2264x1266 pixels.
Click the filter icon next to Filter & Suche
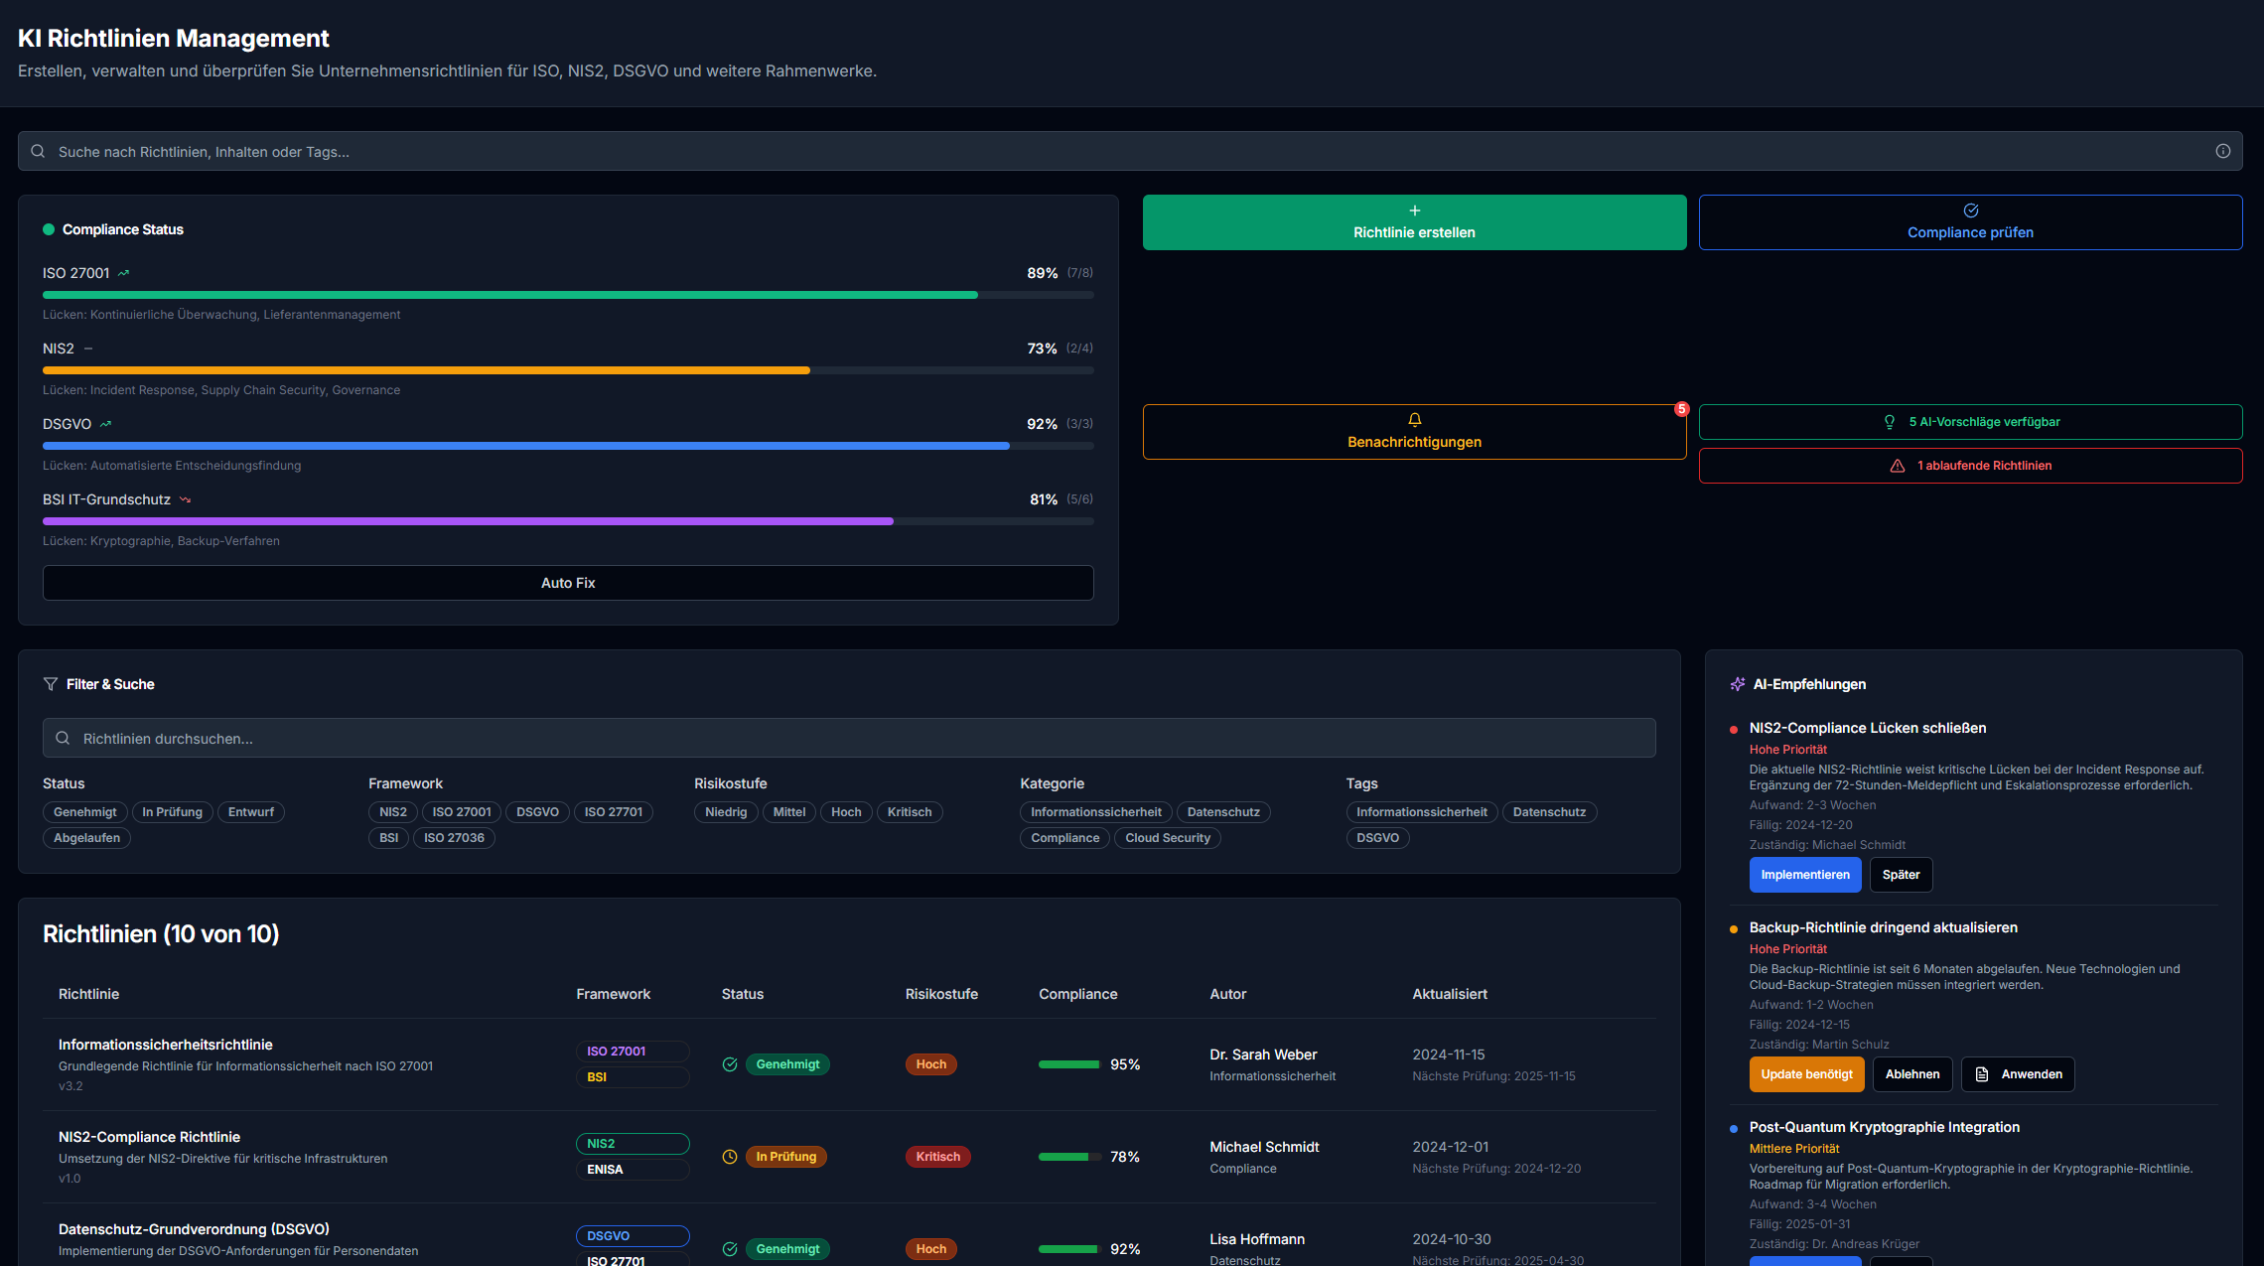pos(50,683)
